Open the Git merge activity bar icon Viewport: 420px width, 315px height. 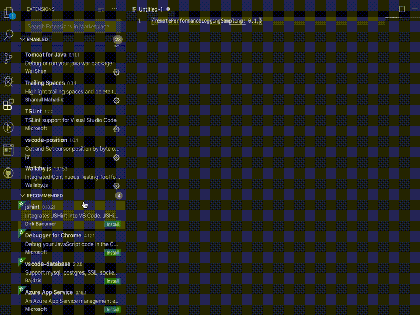8,127
